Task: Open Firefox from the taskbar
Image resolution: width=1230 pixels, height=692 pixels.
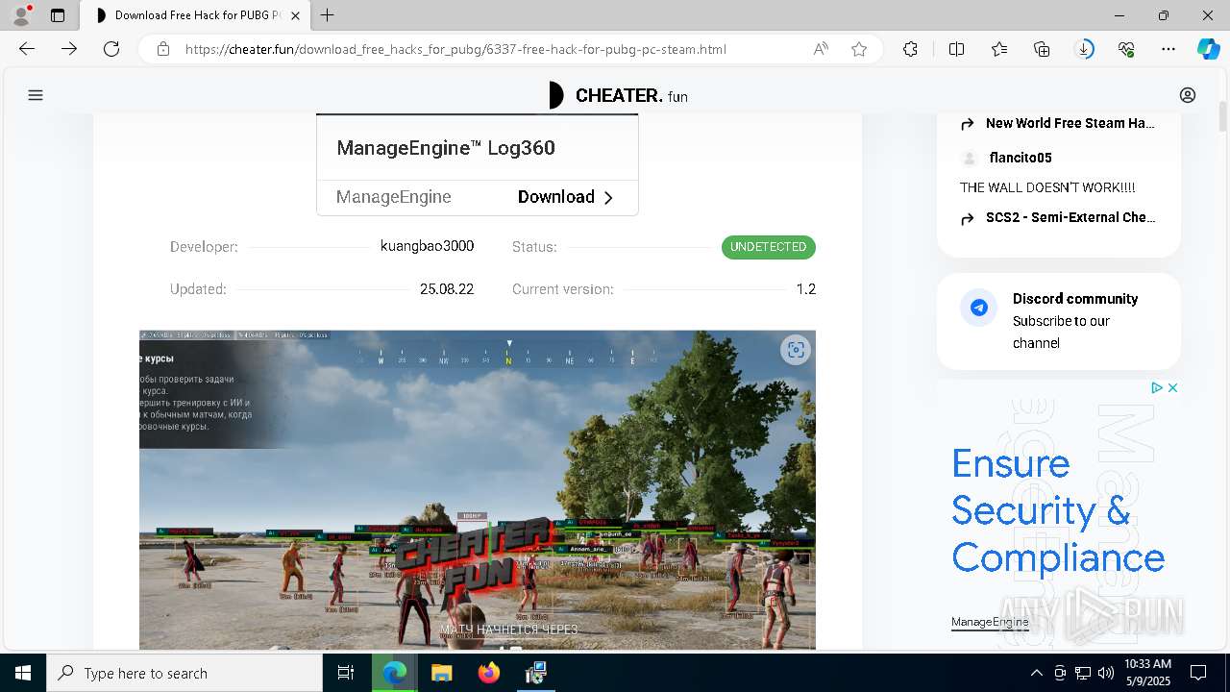Action: click(x=489, y=673)
